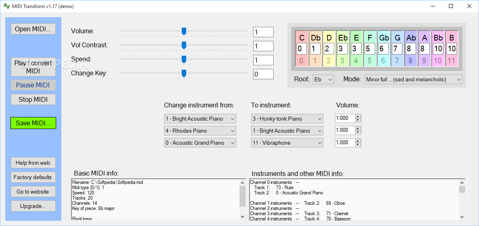The height and width of the screenshot is (226, 479).
Task: Stop MIDI playback
Action: tap(33, 99)
